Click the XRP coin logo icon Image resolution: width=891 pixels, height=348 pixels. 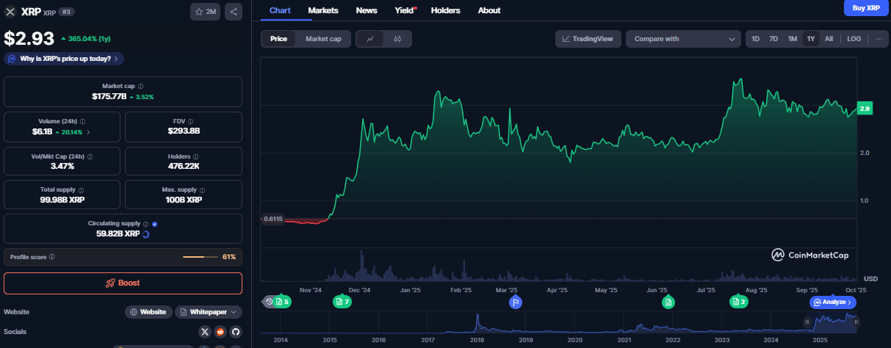point(10,12)
